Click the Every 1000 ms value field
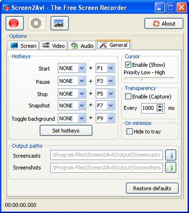This screenshot has height=213, width=189. [x=149, y=108]
